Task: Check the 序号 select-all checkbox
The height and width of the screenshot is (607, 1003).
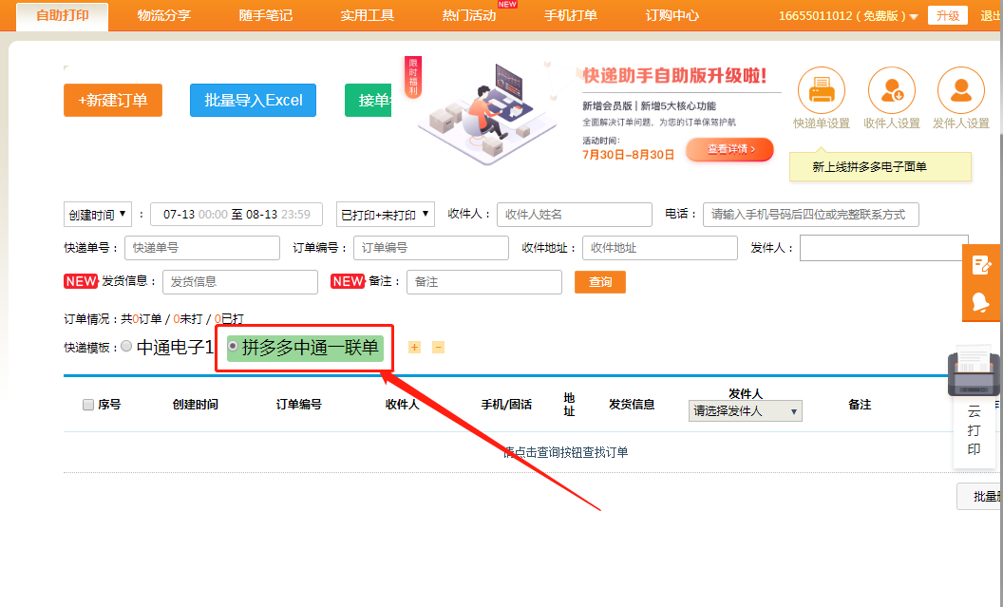Action: coord(88,405)
